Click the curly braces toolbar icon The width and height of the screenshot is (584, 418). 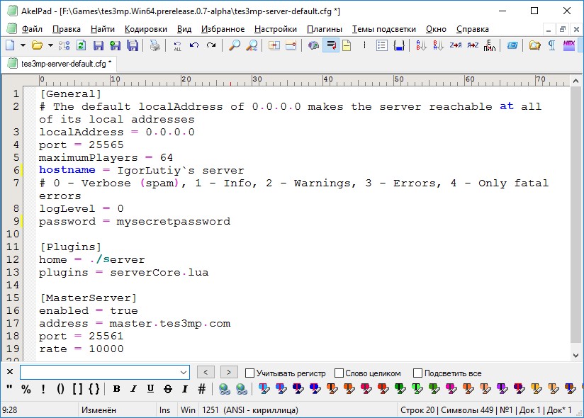click(x=399, y=45)
